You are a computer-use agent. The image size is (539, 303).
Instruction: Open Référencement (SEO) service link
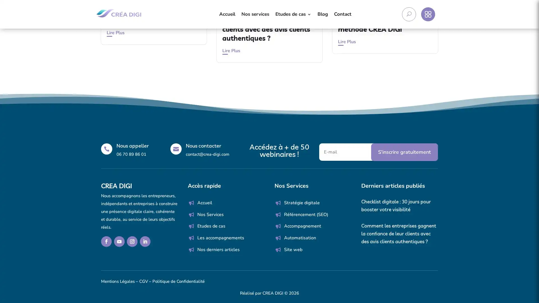pyautogui.click(x=306, y=215)
